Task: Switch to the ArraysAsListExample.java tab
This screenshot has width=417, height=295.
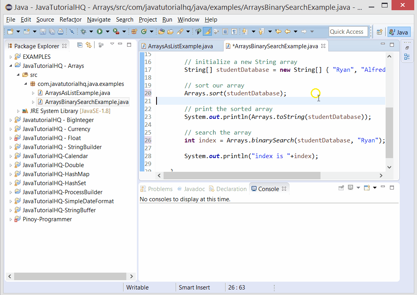Action: click(x=181, y=46)
